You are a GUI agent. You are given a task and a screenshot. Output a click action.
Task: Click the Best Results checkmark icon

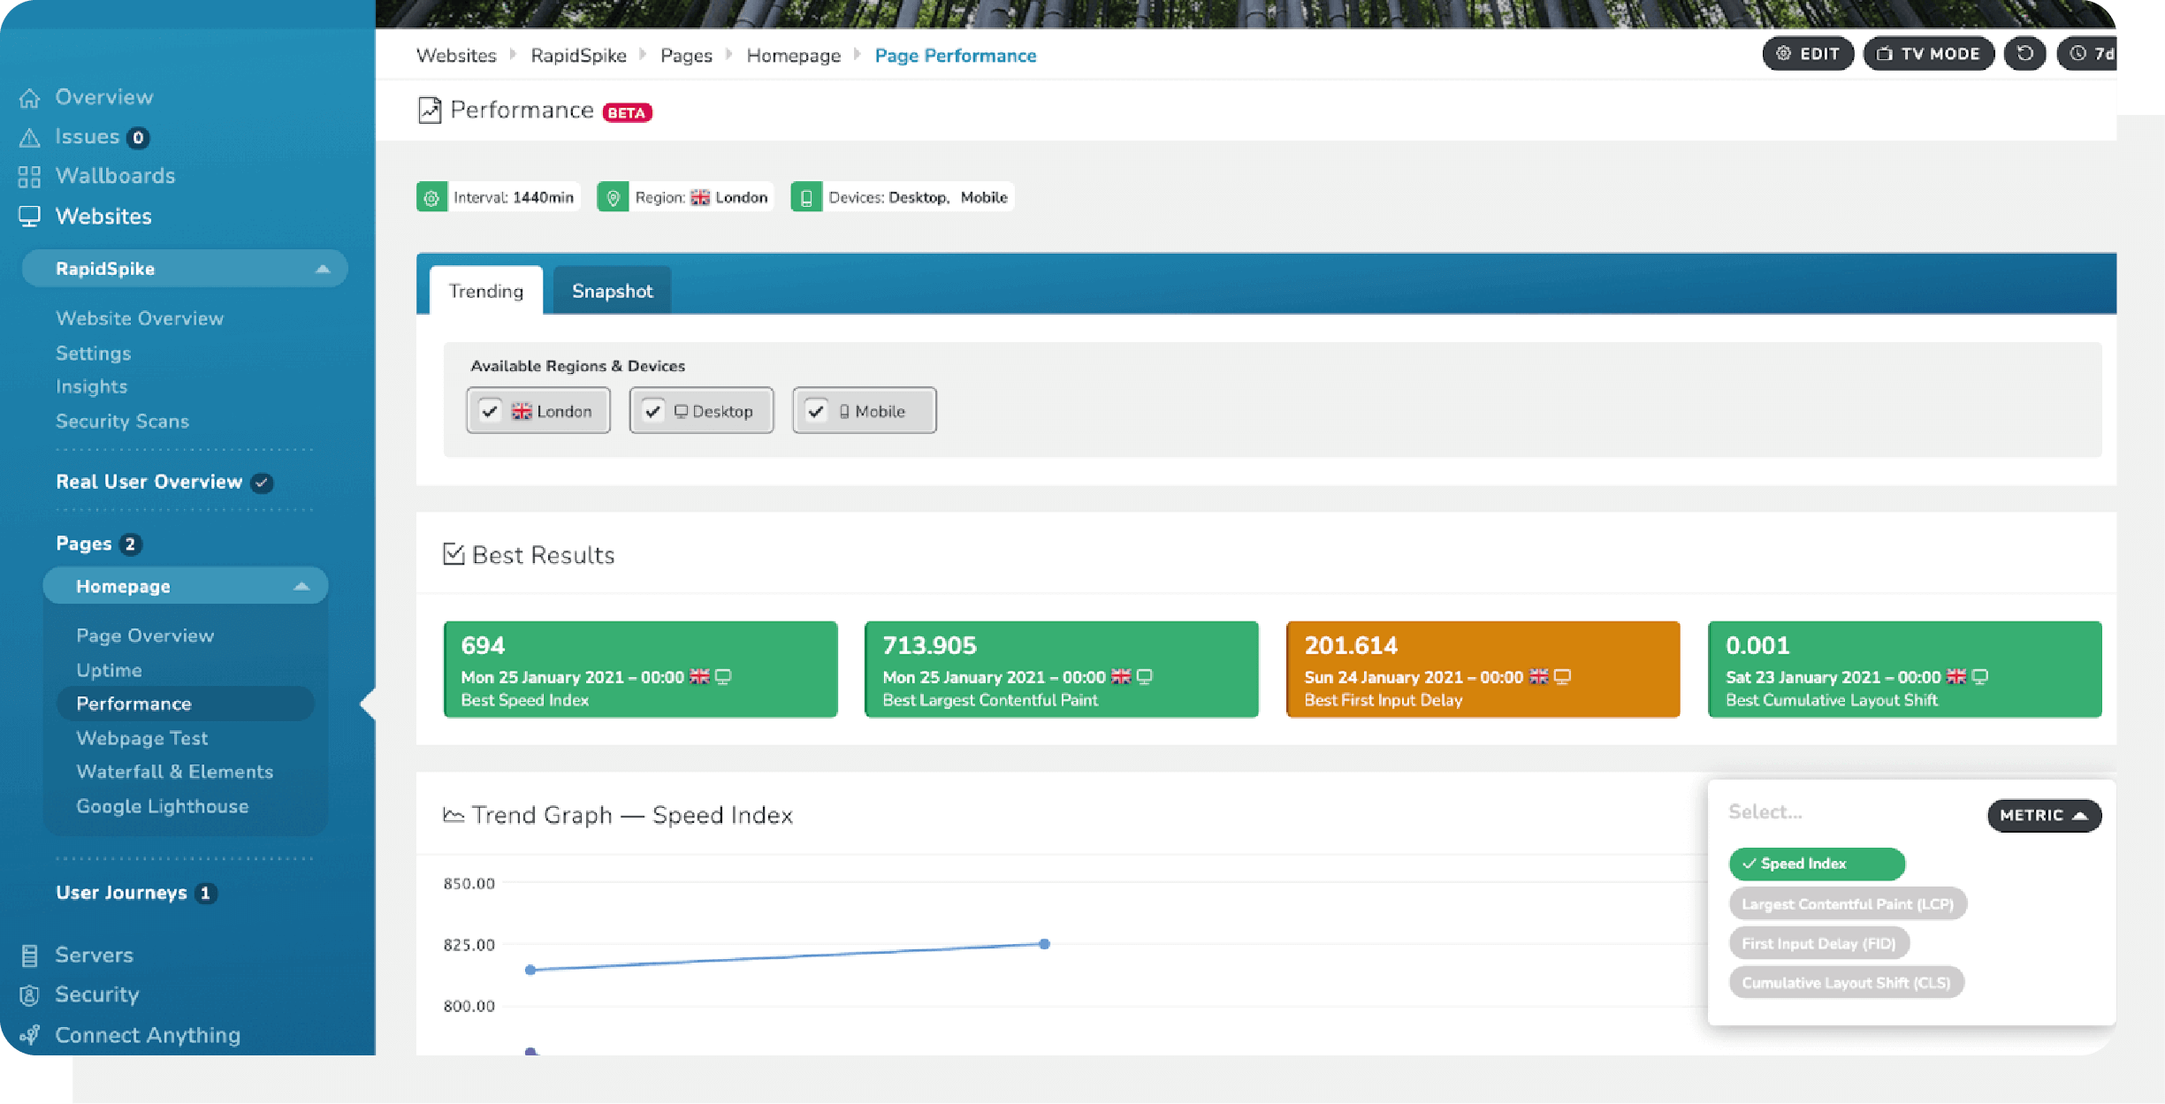click(454, 554)
